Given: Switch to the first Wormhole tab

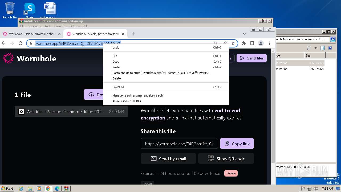Looking at the screenshot, I should pyautogui.click(x=32, y=34).
